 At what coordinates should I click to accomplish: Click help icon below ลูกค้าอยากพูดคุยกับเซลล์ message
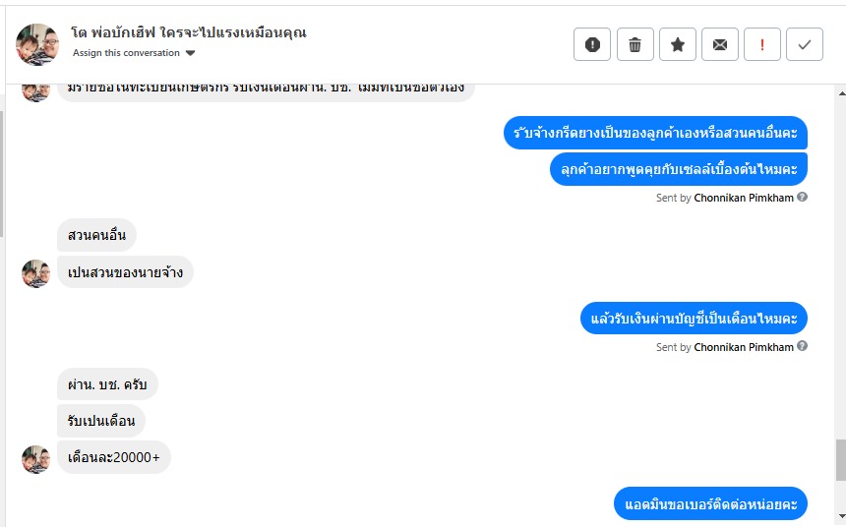[x=803, y=198]
